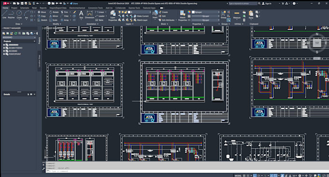The height and width of the screenshot is (177, 329).
Task: Click Make Current layer button
Action: (141, 16)
